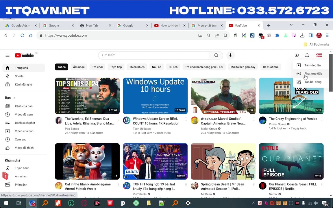
Task: Open Windows Update 10 hours thumbnail
Action: click(155, 96)
